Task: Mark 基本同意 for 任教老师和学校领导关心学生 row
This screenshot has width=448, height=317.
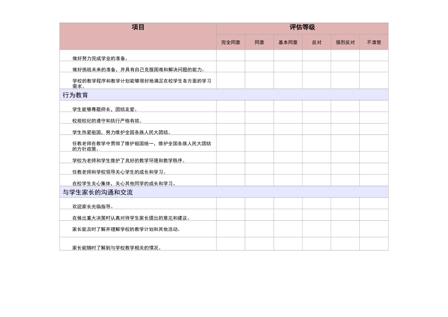Action: click(x=288, y=169)
